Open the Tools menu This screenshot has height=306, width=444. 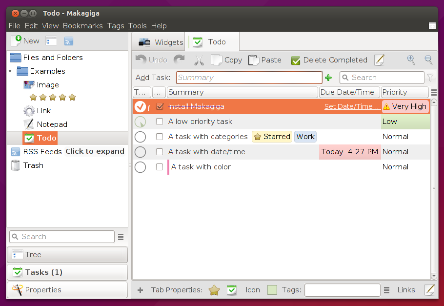pyautogui.click(x=137, y=26)
